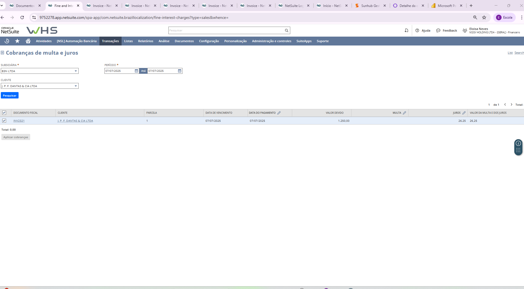Open the Transações menu
The height and width of the screenshot is (289, 524).
click(110, 41)
